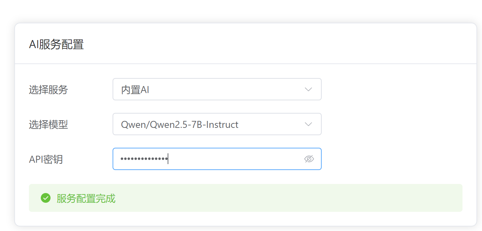Image resolution: width=482 pixels, height=231 pixels.
Task: Click the chevron beside 内置AI
Action: [308, 89]
